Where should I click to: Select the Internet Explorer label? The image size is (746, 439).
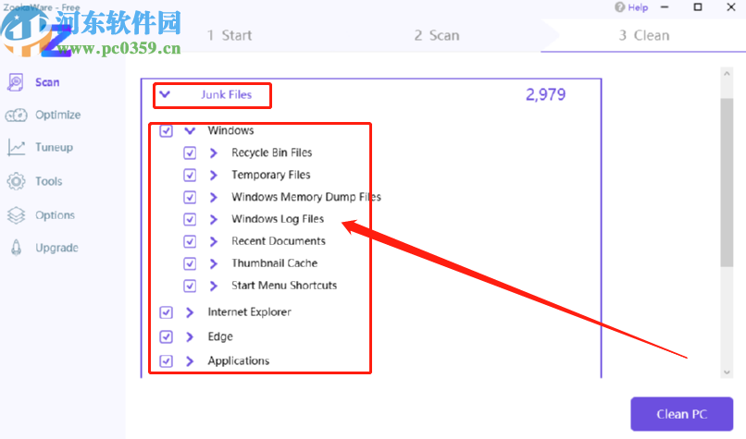pyautogui.click(x=249, y=312)
